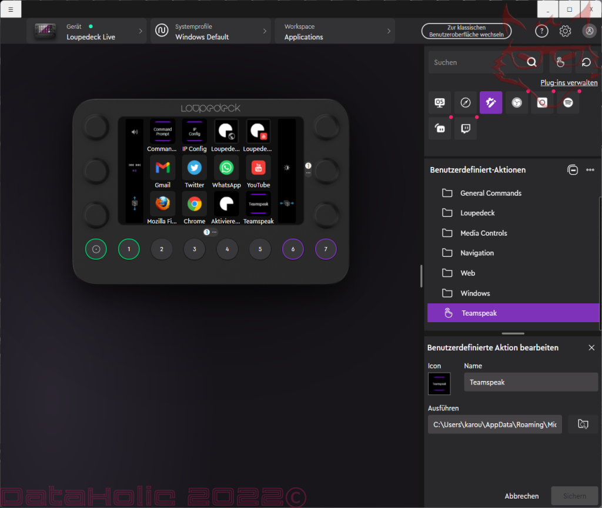Select round button 3 on device
The height and width of the screenshot is (508, 602).
pyautogui.click(x=194, y=249)
